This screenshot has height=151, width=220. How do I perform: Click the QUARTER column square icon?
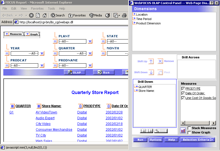pyautogui.click(x=12, y=106)
